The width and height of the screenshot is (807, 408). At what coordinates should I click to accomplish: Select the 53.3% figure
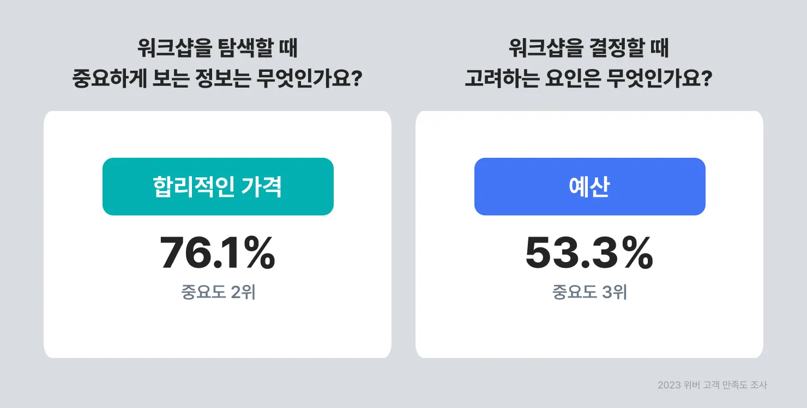(x=589, y=255)
